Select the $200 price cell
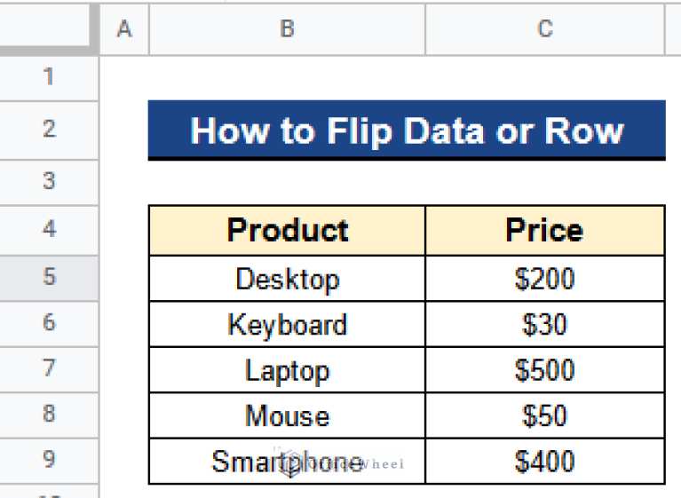 [x=544, y=279]
